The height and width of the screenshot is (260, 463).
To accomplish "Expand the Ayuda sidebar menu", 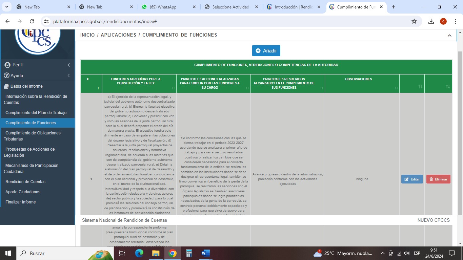I will click(x=37, y=75).
